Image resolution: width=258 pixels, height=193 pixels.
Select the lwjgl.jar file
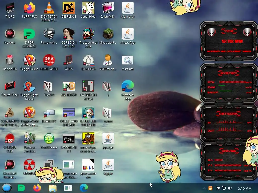108,167
